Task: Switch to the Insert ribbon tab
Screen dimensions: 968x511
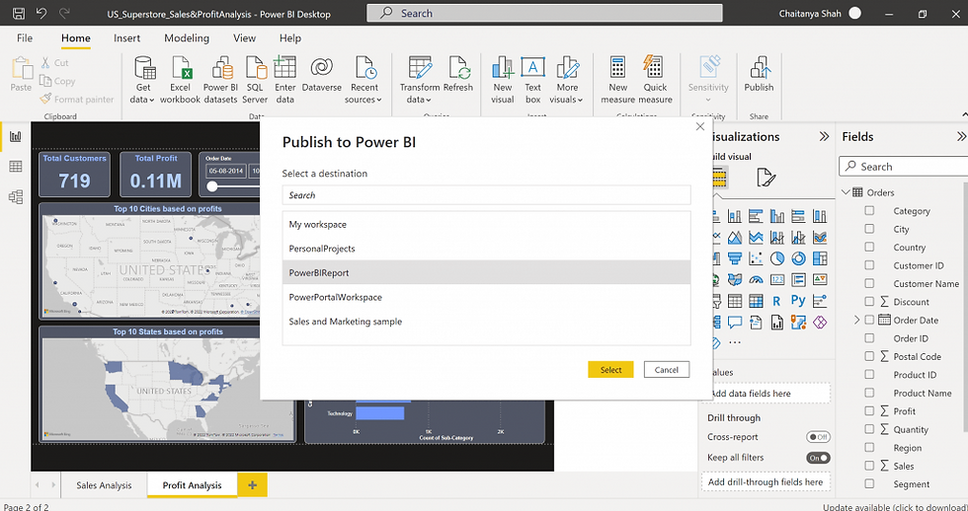Action: pos(126,38)
